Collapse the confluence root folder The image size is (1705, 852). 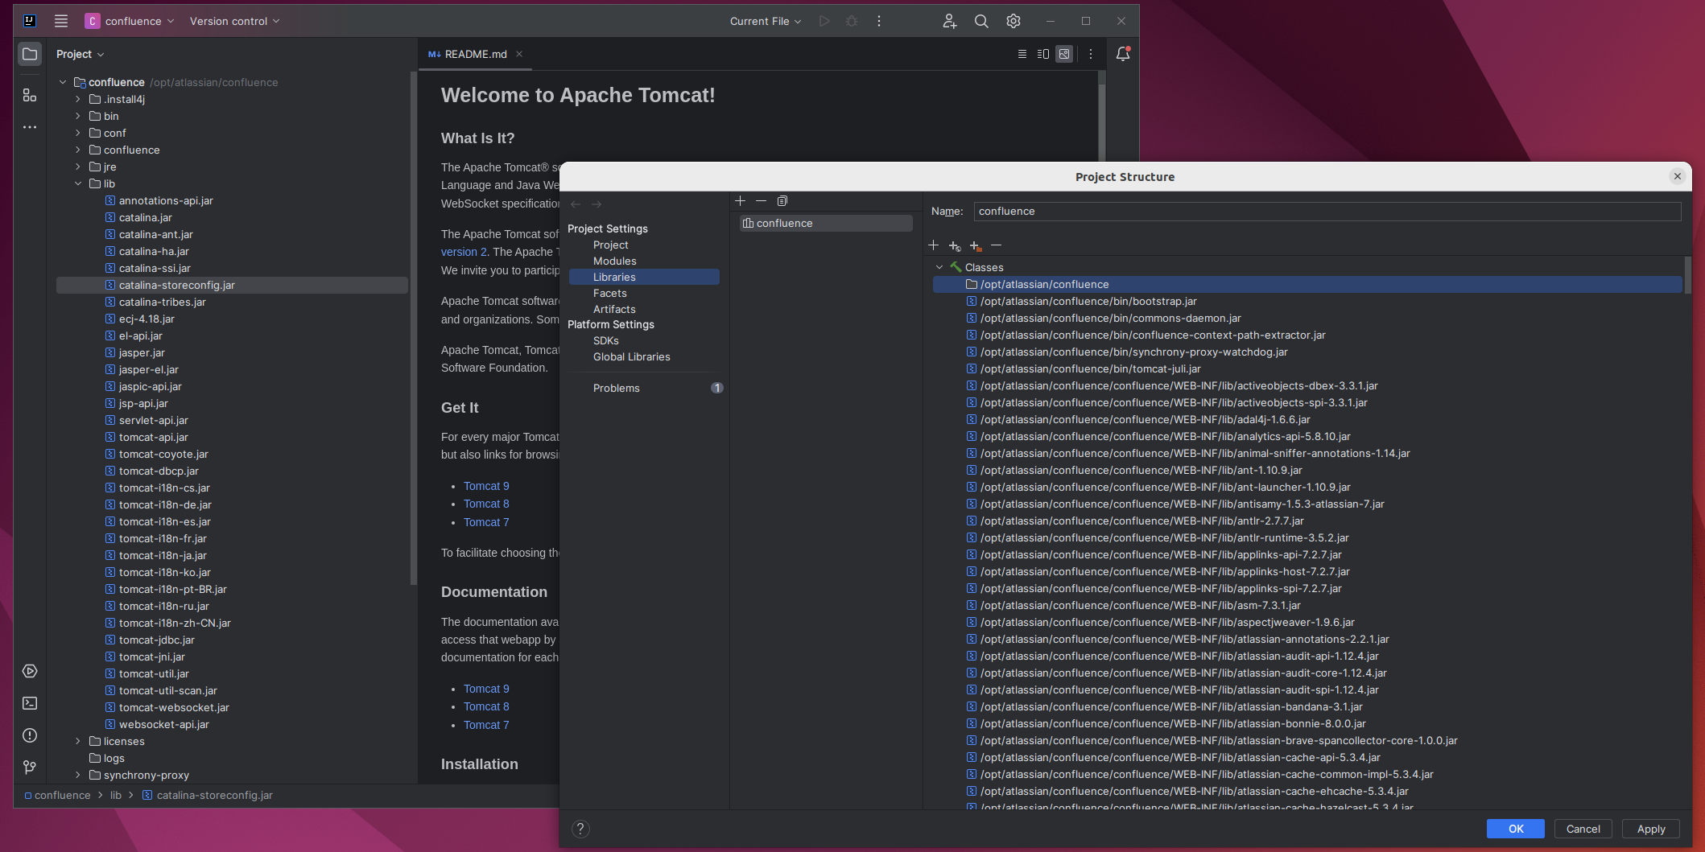(63, 82)
